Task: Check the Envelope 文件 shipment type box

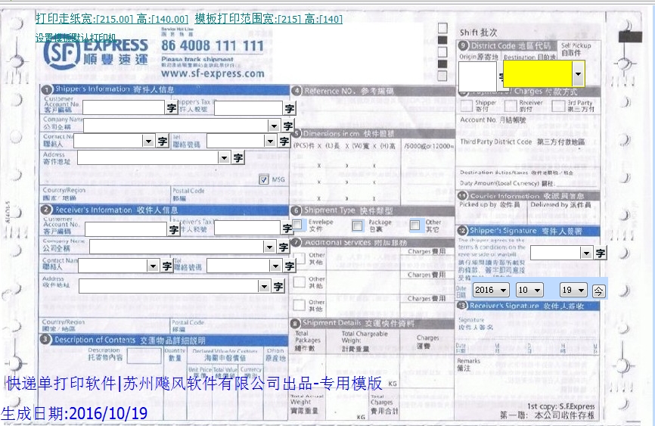Action: (297, 225)
